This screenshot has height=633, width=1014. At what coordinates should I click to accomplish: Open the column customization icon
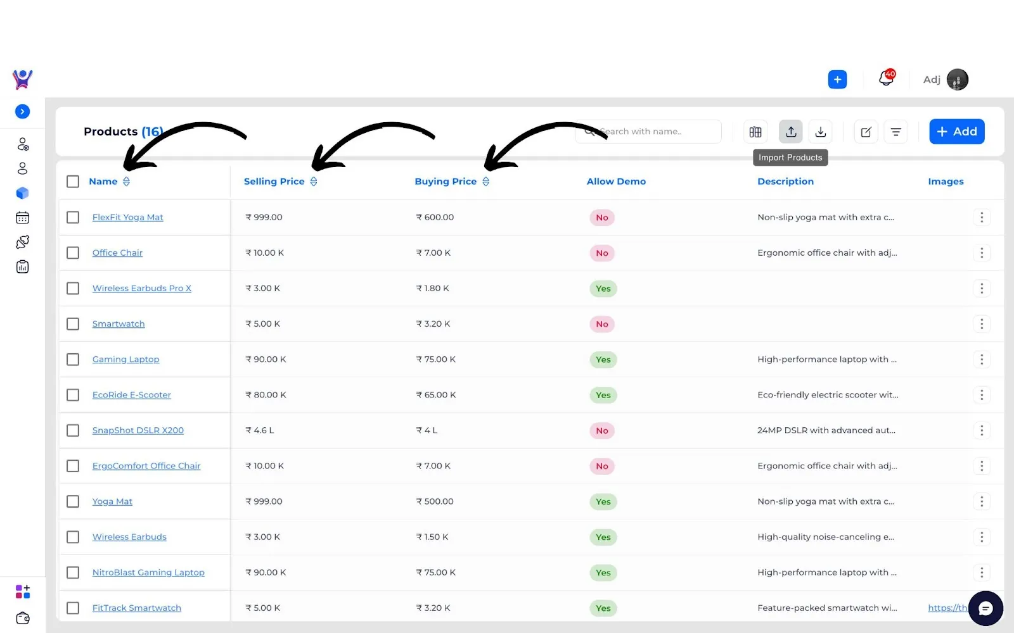pos(755,132)
